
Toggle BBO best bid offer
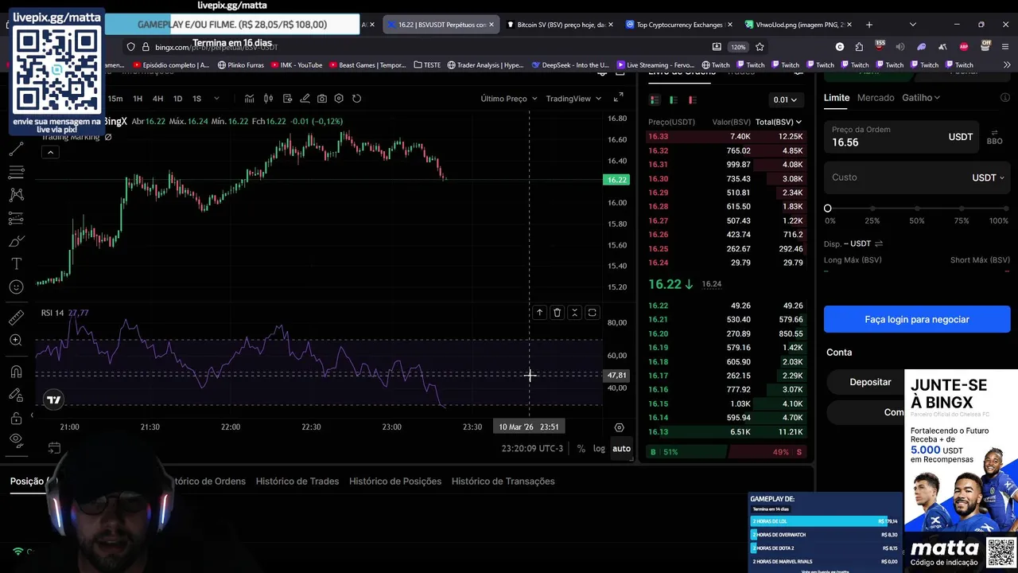click(994, 137)
